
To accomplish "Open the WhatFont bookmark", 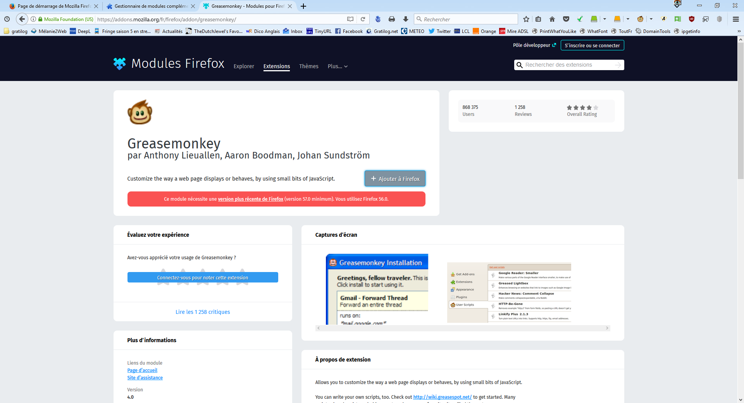I will [593, 31].
